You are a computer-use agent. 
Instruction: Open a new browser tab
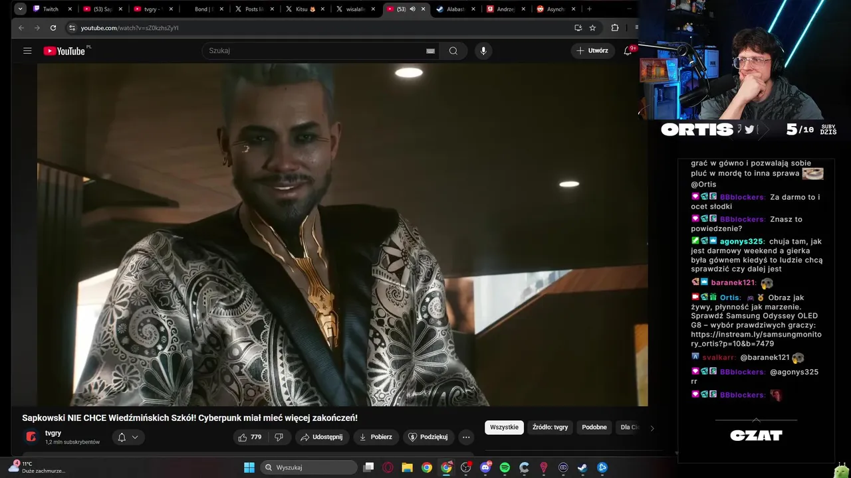coord(589,9)
